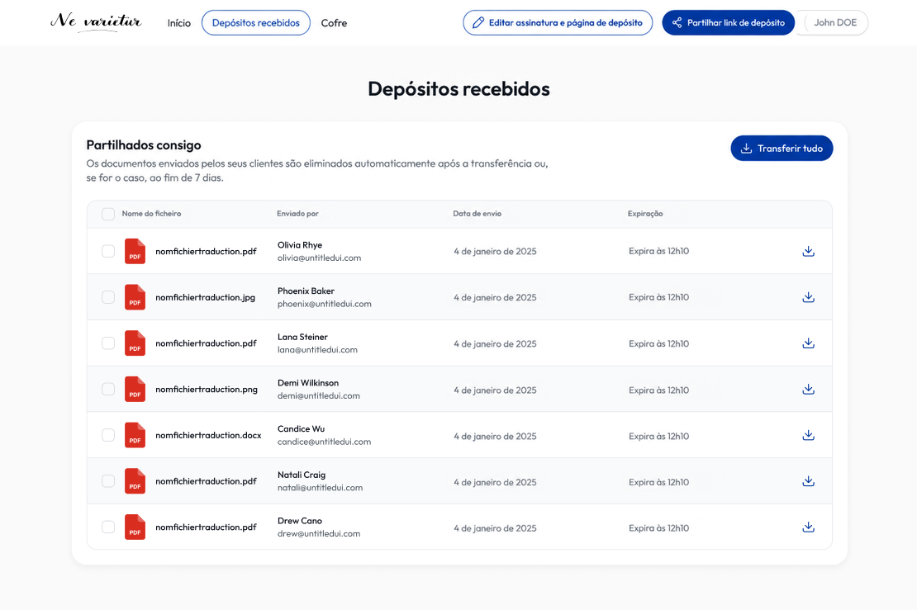The height and width of the screenshot is (610, 917).
Task: Open the Depósitos recebidos tab
Action: [256, 23]
